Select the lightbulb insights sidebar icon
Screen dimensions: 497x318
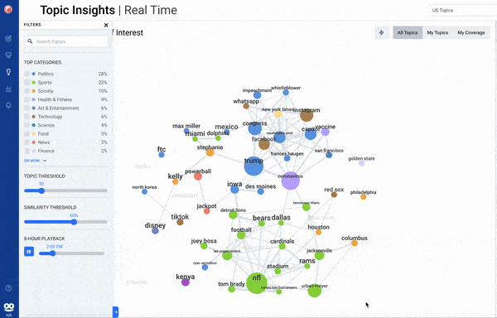[x=8, y=72]
